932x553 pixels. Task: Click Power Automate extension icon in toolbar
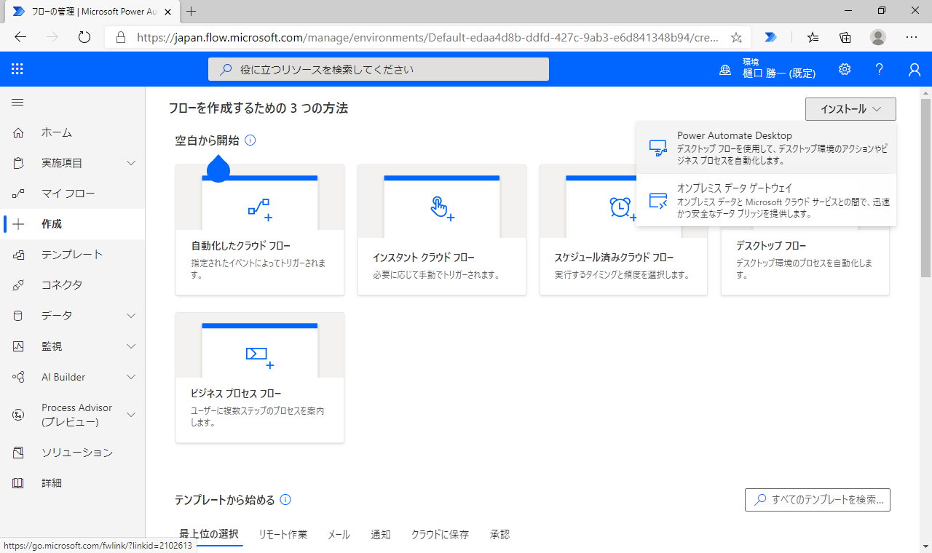[771, 37]
